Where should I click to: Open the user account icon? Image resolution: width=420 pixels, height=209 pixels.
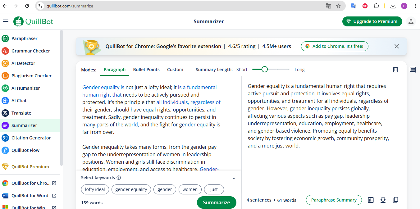coord(411,21)
